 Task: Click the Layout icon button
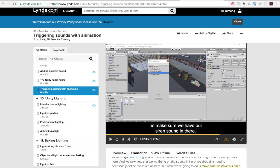click(x=182, y=33)
